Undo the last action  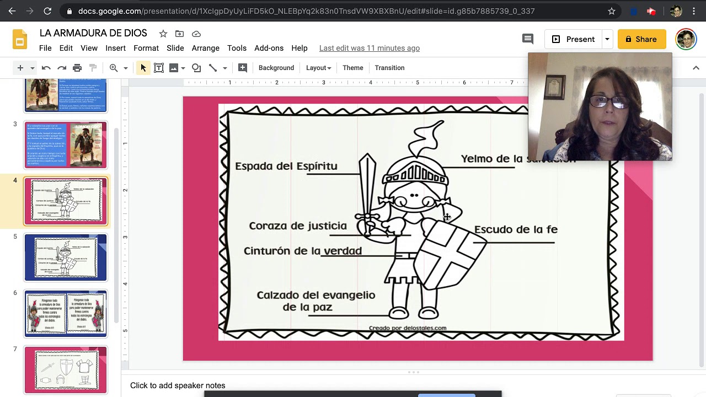pyautogui.click(x=46, y=68)
